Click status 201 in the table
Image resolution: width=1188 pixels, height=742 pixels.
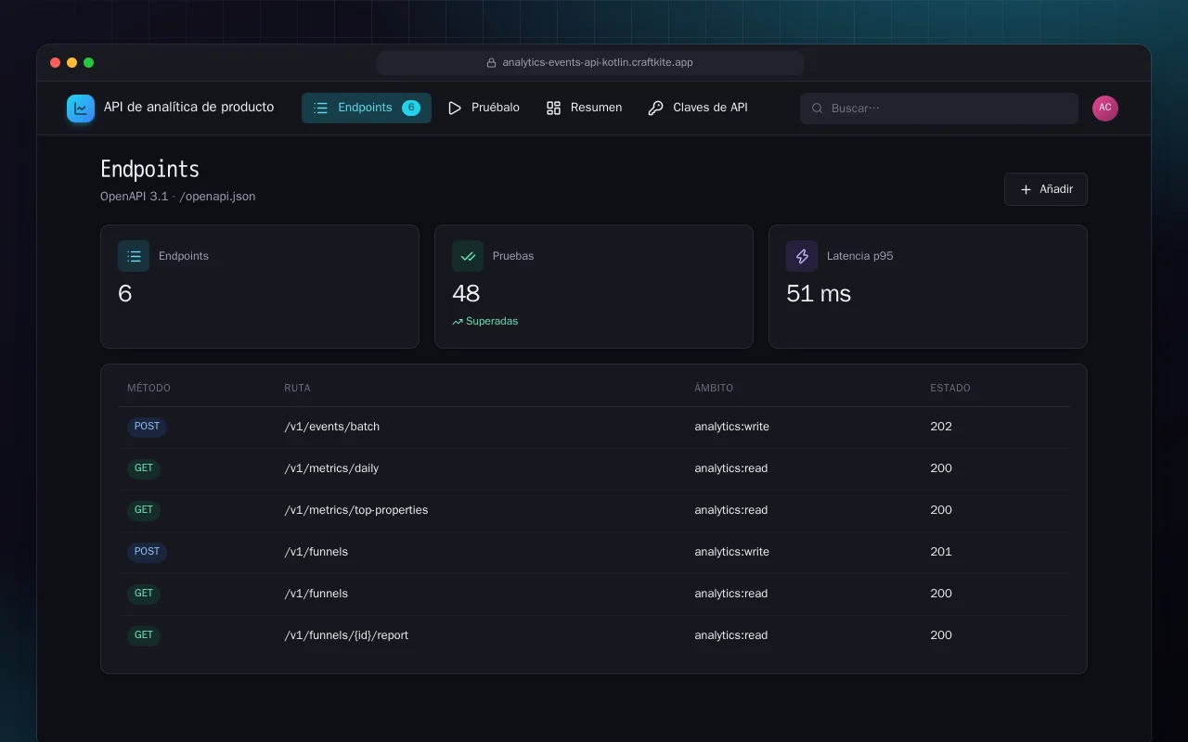[x=941, y=552]
